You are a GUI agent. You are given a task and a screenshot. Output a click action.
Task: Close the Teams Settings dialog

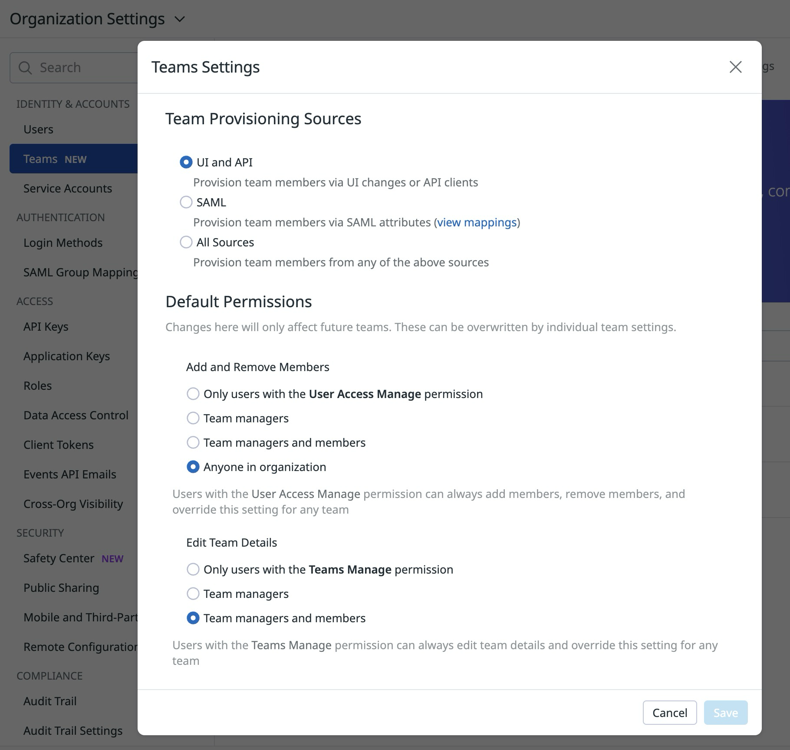coord(735,67)
